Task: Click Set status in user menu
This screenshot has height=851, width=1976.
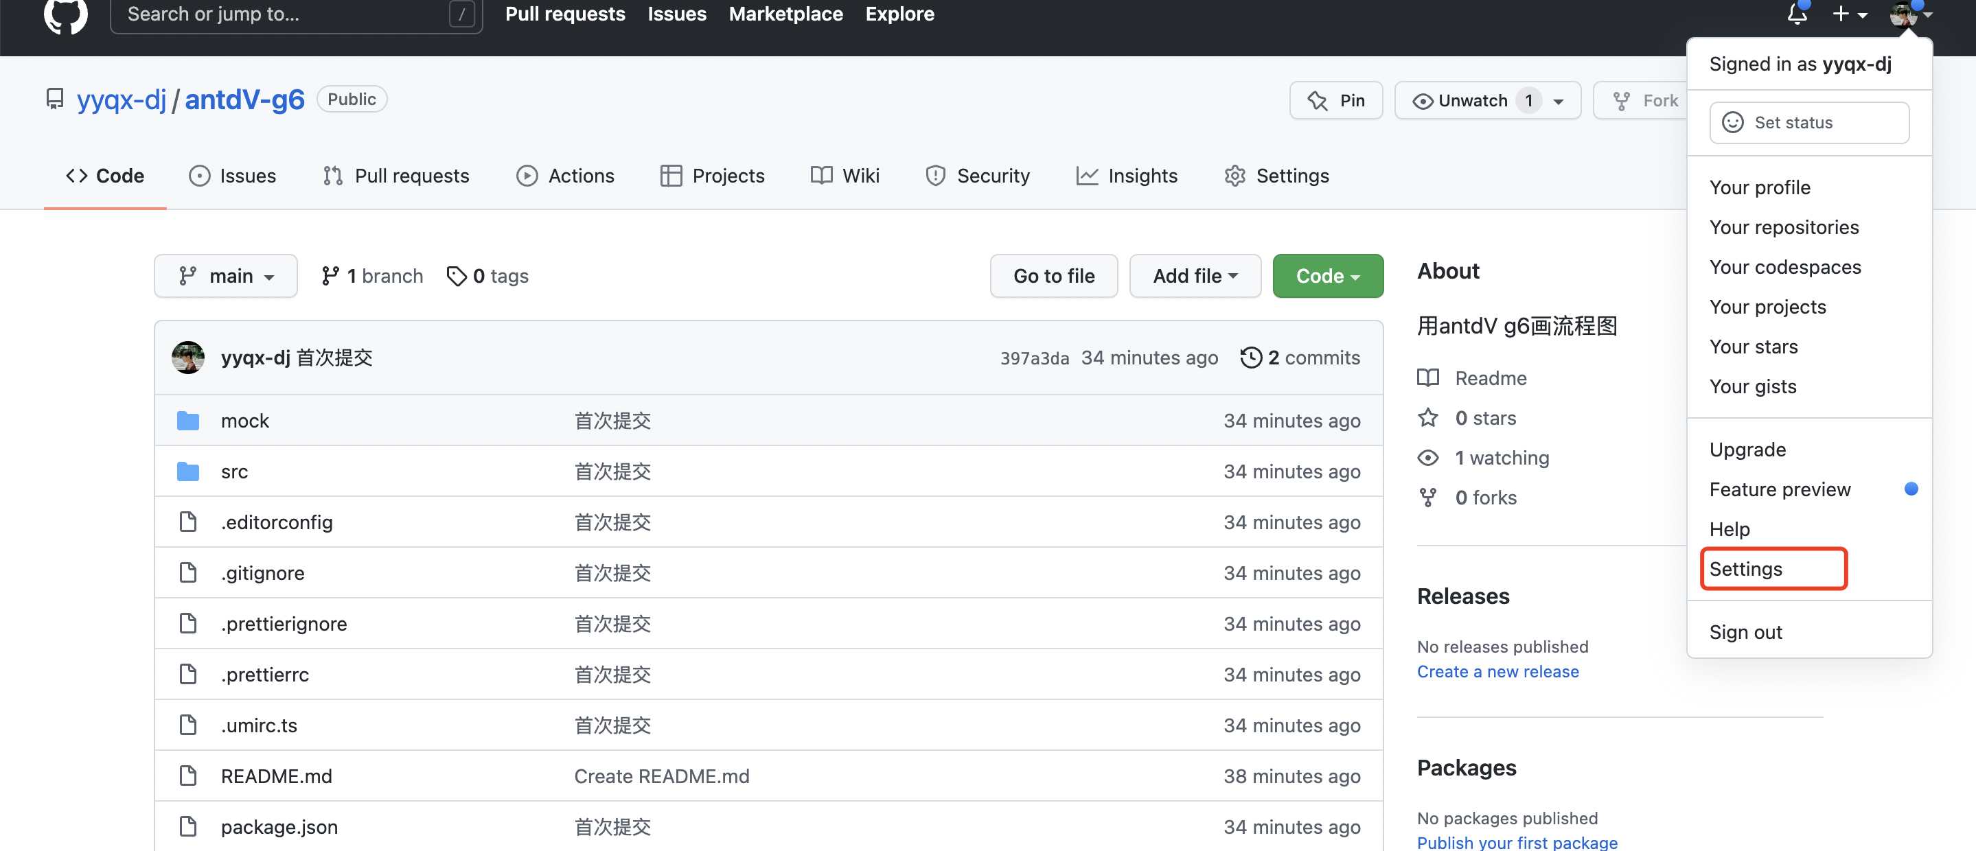Action: pos(1808,123)
